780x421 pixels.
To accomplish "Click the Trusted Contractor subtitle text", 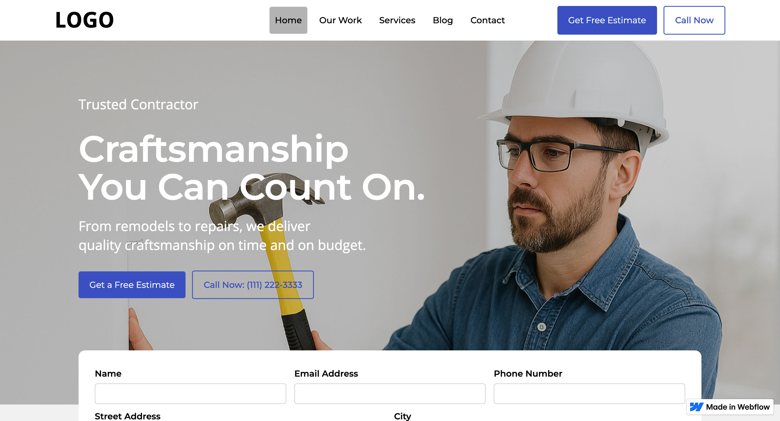I will (138, 105).
